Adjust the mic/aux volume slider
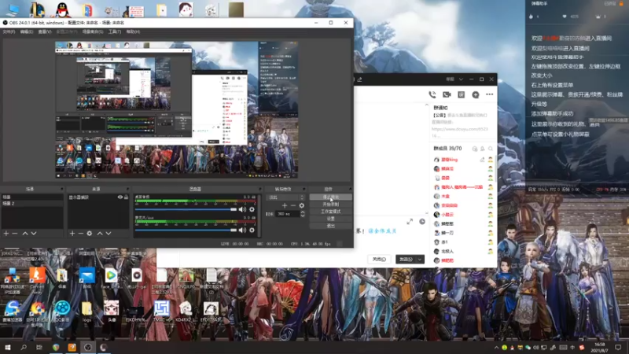 click(x=186, y=230)
